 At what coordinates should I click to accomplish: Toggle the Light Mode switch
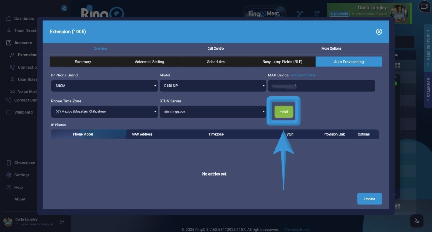point(339,14)
